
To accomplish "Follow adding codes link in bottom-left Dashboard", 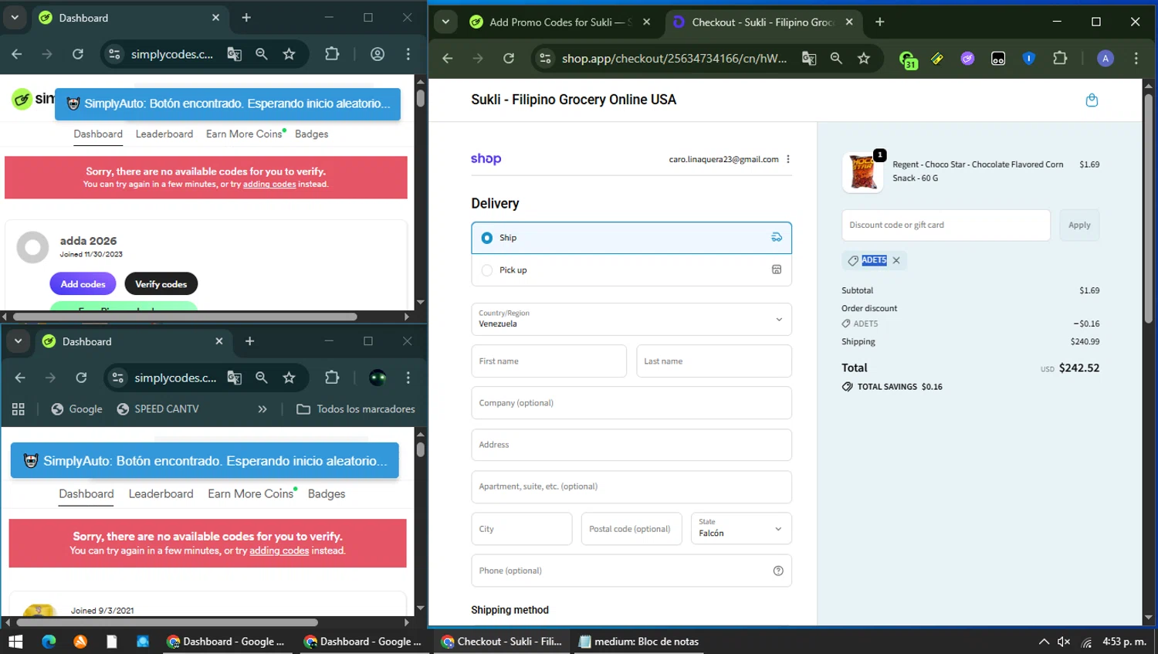I will 279,551.
